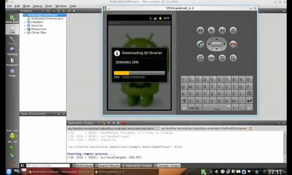Run the project with green play button
The image size is (292, 175).
coord(12,148)
